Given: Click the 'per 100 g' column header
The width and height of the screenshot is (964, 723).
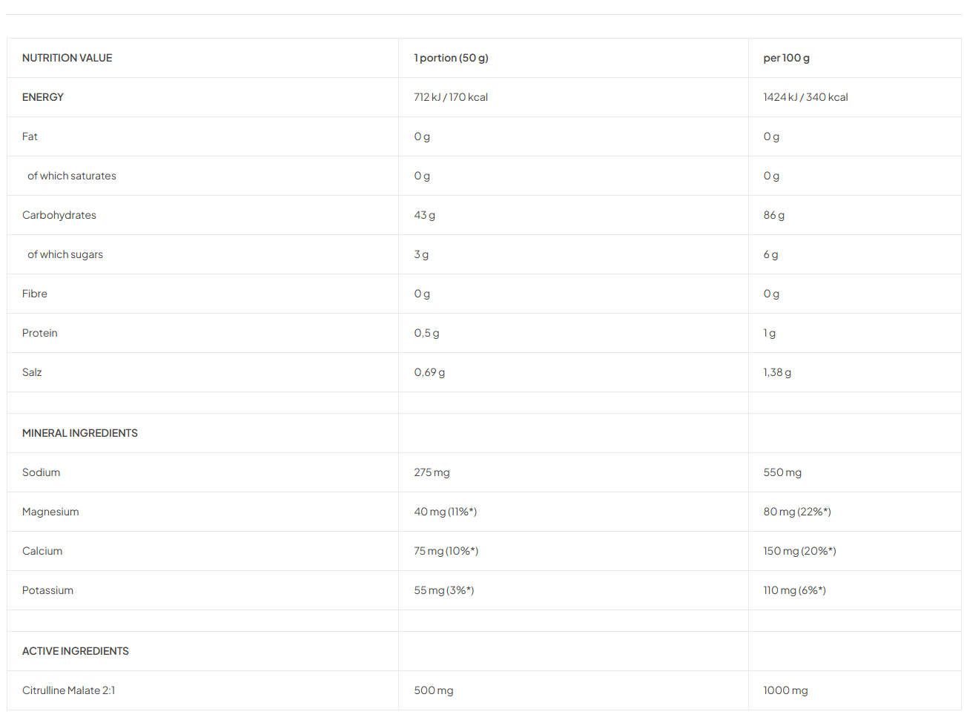Looking at the screenshot, I should pyautogui.click(x=786, y=58).
